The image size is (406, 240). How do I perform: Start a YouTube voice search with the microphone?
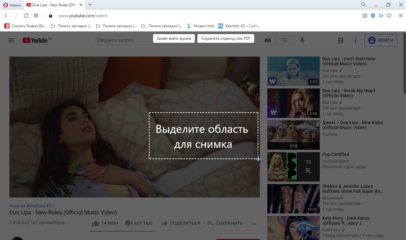302,40
